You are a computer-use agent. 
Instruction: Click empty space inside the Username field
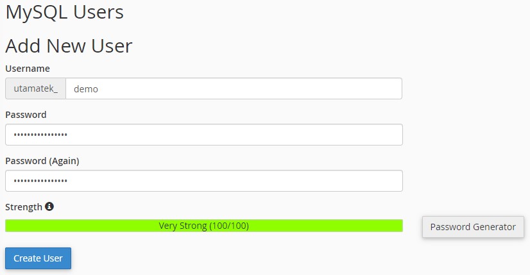point(250,88)
